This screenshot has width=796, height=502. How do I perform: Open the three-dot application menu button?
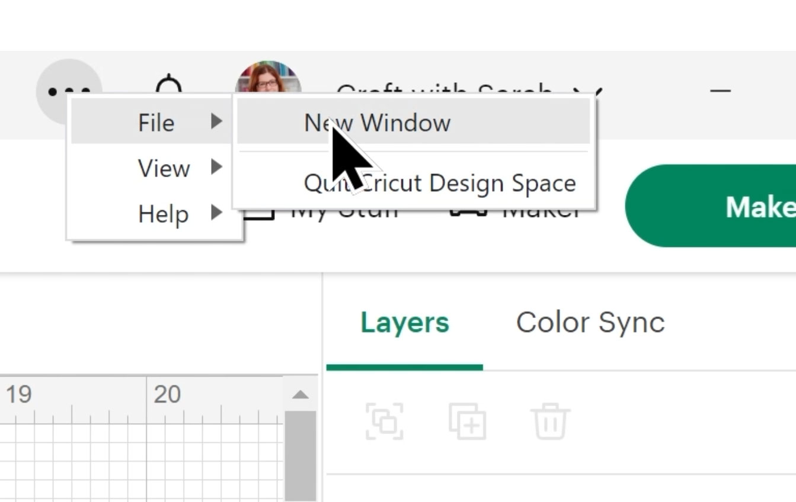click(69, 92)
